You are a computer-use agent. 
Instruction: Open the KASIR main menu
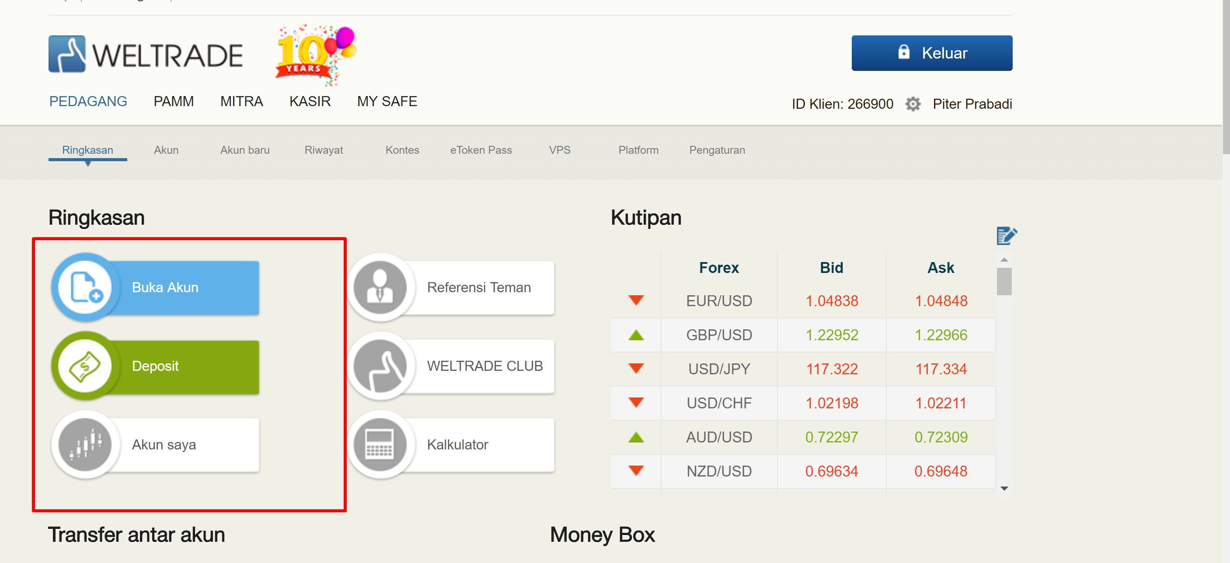(x=310, y=101)
